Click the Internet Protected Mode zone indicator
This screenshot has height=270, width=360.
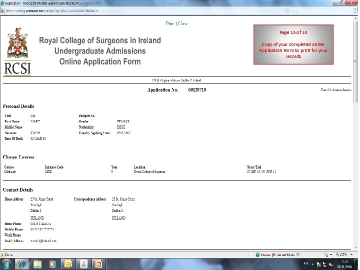point(278,254)
